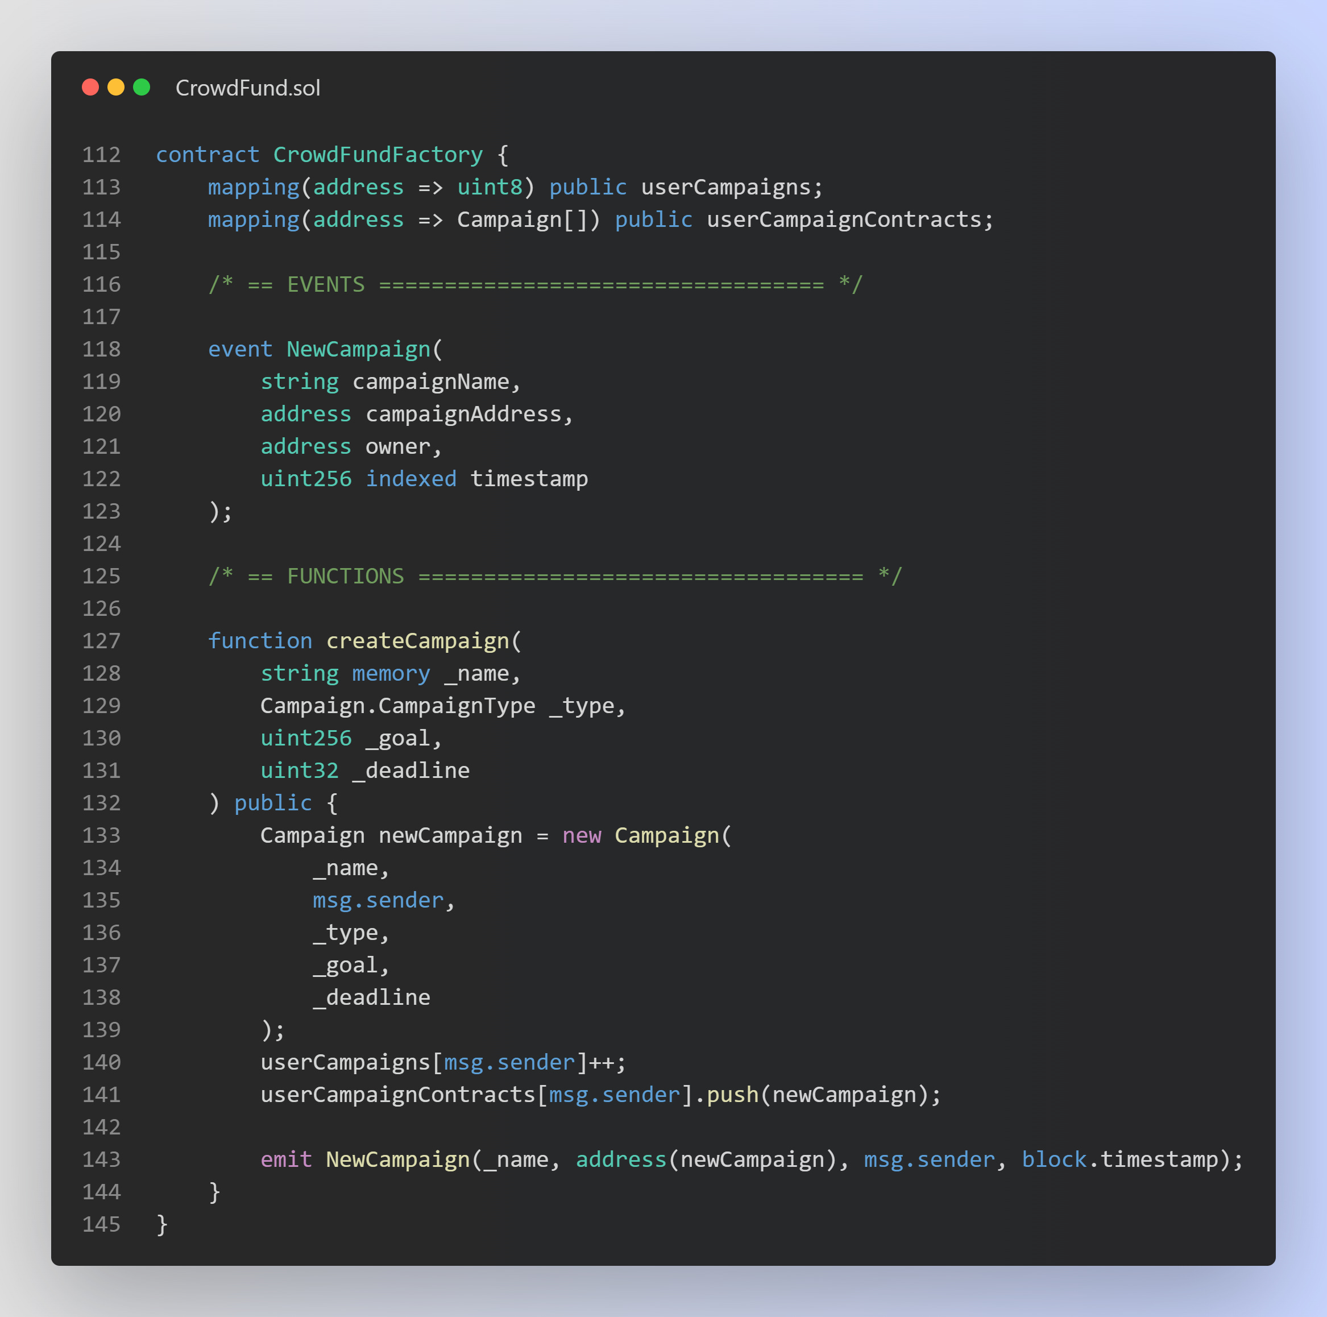This screenshot has height=1317, width=1327.
Task: Click the 'new' keyword on line 133
Action: click(x=582, y=835)
